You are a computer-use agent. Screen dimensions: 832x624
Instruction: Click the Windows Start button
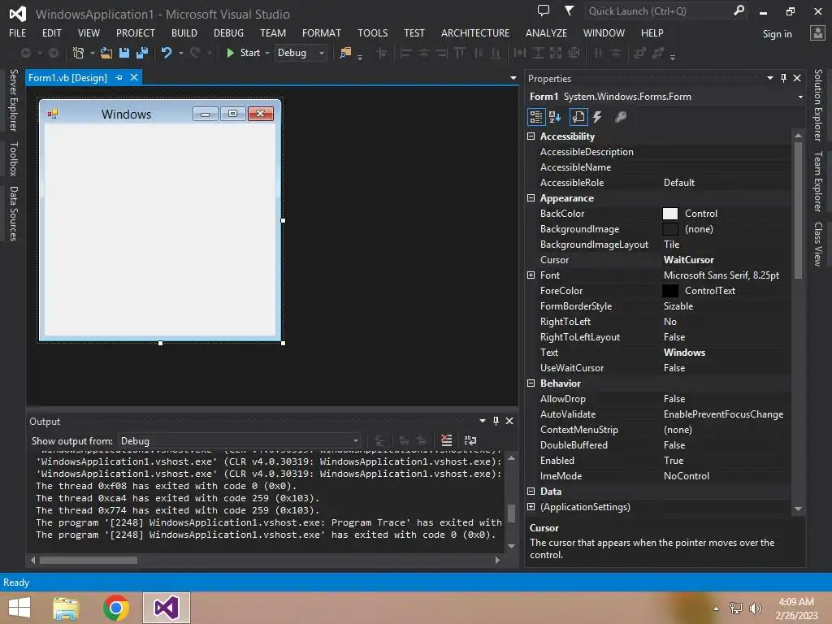[x=19, y=608]
